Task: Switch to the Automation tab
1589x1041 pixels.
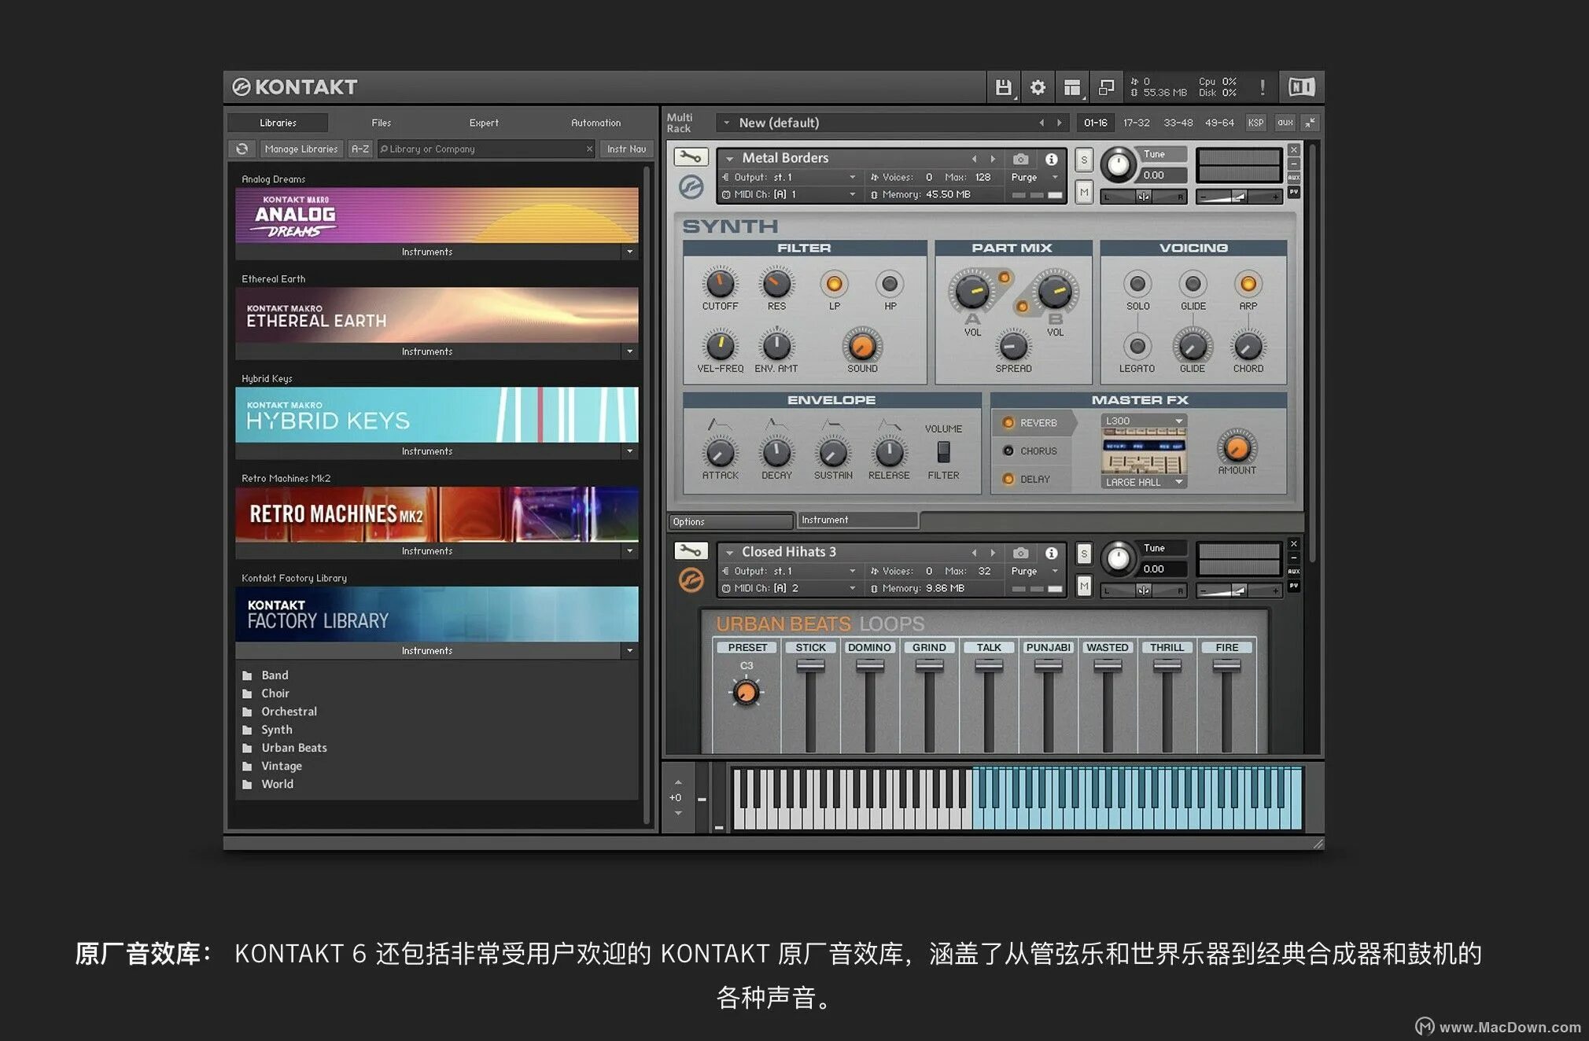Action: [x=595, y=123]
